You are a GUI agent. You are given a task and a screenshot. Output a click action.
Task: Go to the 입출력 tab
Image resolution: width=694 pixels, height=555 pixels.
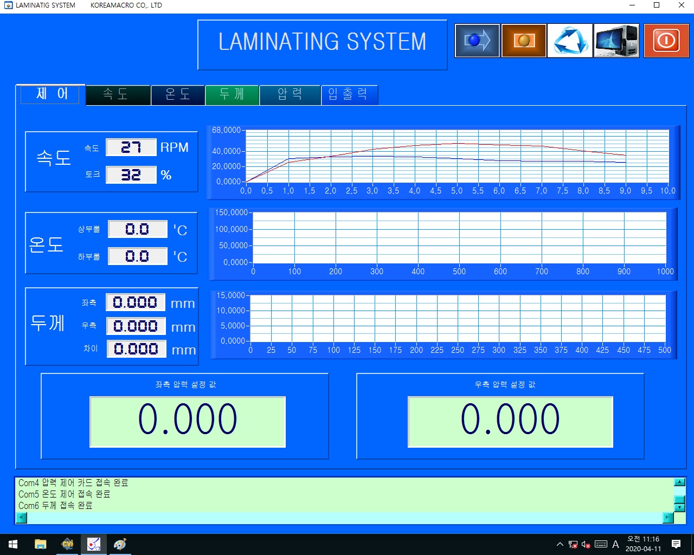click(349, 95)
